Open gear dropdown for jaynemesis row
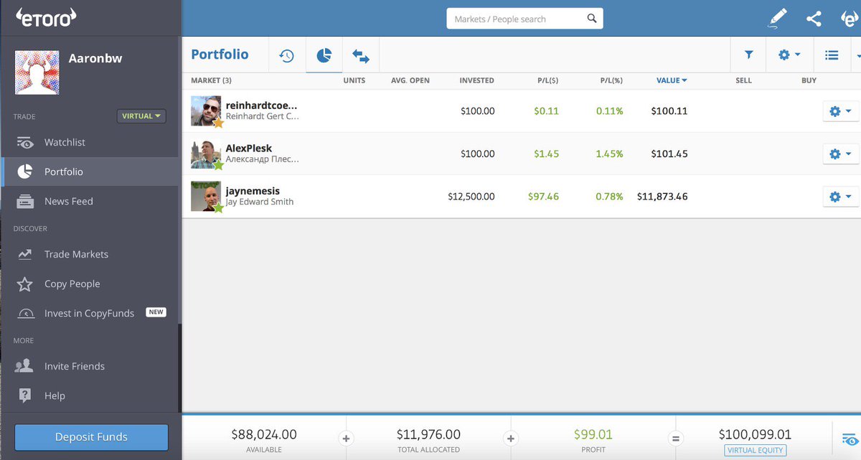The width and height of the screenshot is (861, 460). tap(840, 196)
